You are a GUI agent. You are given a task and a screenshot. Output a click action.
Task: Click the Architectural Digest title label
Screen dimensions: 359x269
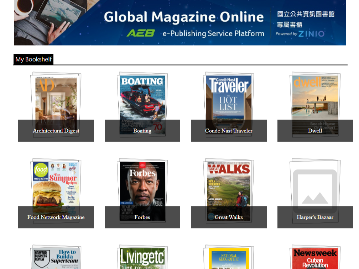[56, 131]
